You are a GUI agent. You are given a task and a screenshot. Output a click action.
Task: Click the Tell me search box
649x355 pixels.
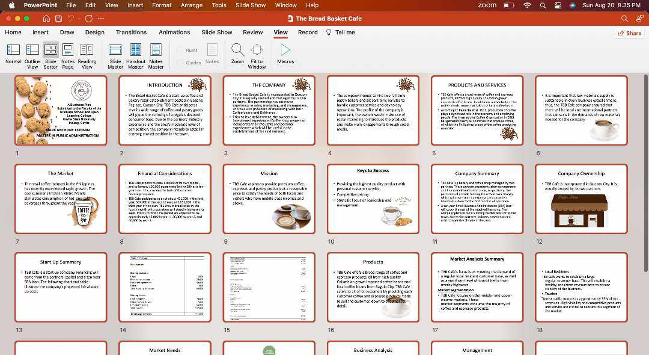[340, 32]
